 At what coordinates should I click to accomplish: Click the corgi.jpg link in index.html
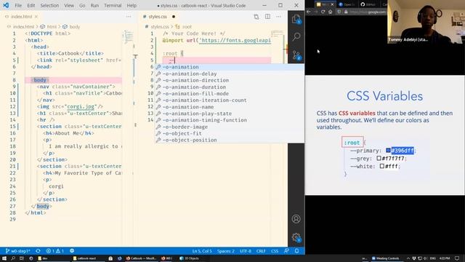[81, 106]
